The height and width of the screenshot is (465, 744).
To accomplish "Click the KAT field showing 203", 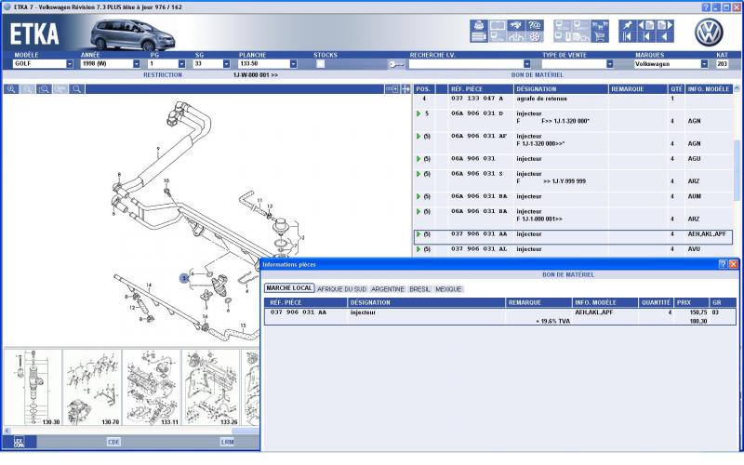I will [x=723, y=64].
